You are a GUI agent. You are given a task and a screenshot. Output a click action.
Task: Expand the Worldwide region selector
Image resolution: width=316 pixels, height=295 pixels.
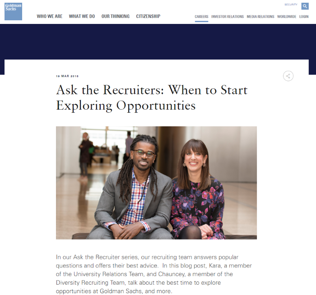(x=287, y=17)
